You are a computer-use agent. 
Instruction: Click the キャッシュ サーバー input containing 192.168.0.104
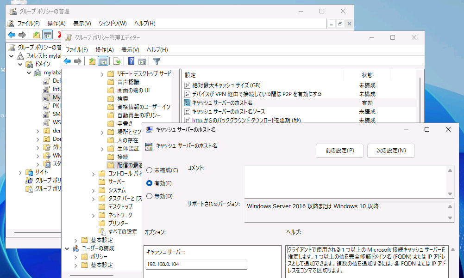tap(196, 264)
